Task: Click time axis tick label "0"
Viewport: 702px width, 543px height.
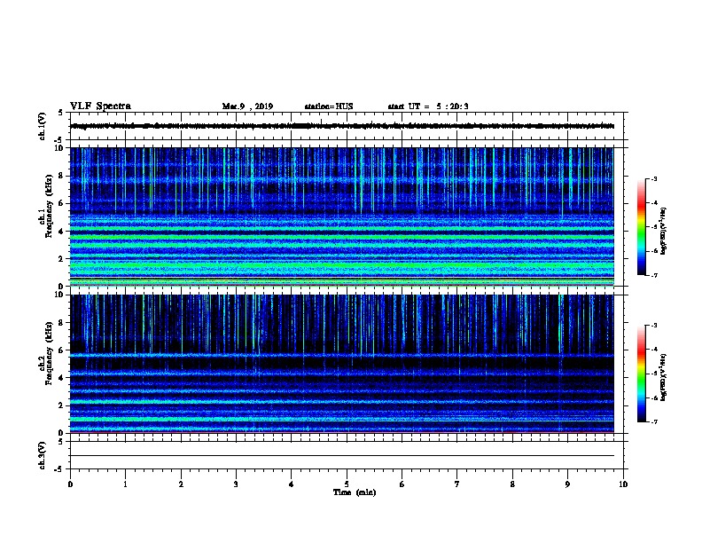Action: pyautogui.click(x=70, y=484)
